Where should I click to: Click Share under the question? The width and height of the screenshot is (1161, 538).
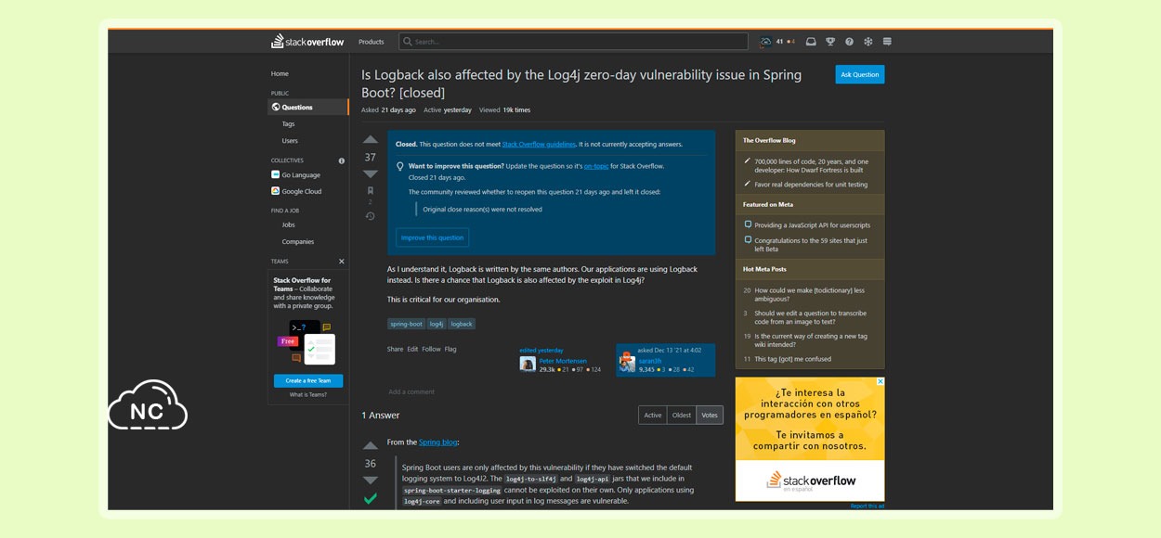click(x=395, y=349)
